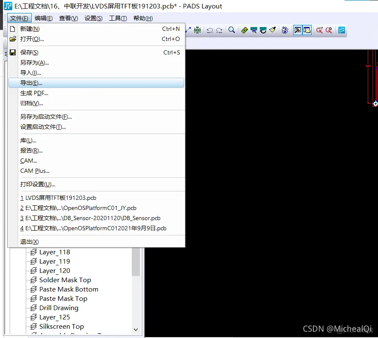This screenshot has width=378, height=338.
Task: Choose 打印设置(U)... entry
Action: click(96, 184)
